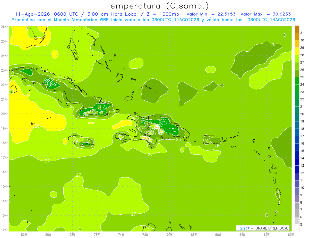309x238 pixels.
Task: Click the "14N" latitude axis label
Action: [x=4, y=201]
